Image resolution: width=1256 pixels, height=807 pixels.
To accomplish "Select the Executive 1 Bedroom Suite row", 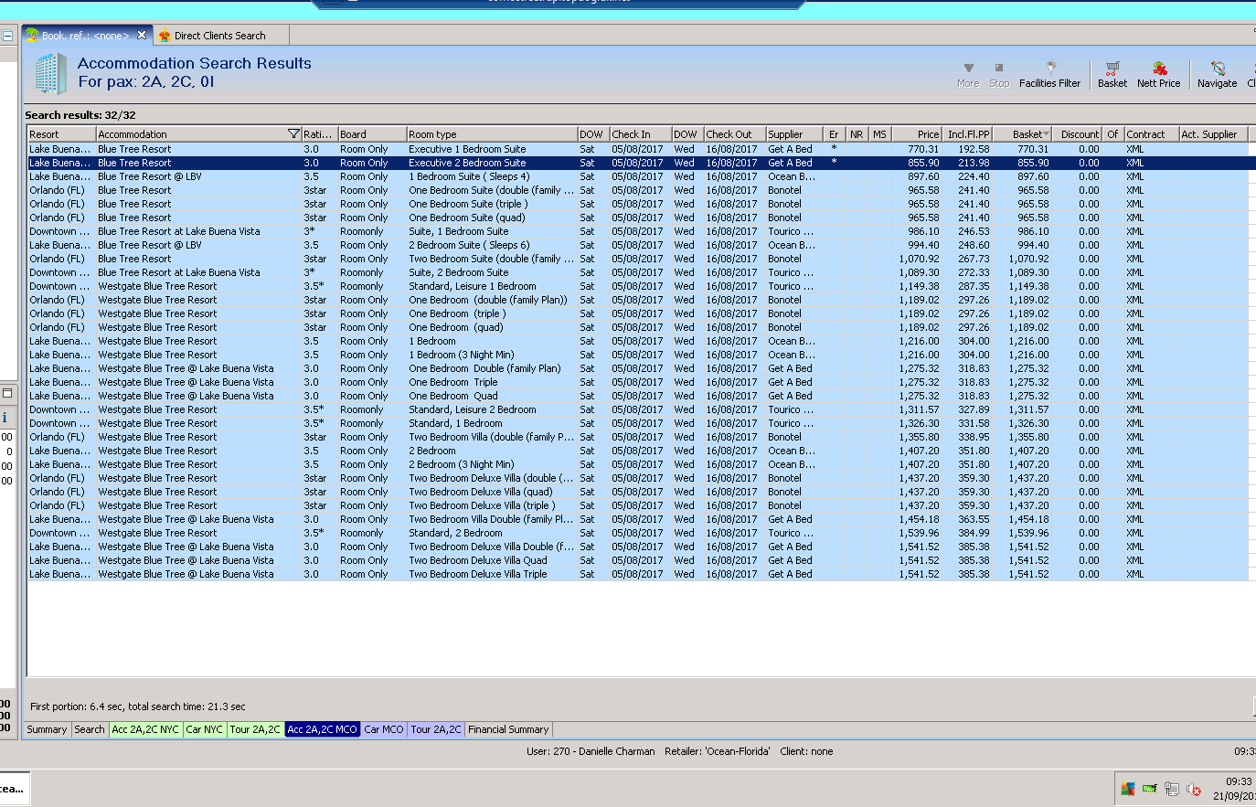I will [x=637, y=149].
